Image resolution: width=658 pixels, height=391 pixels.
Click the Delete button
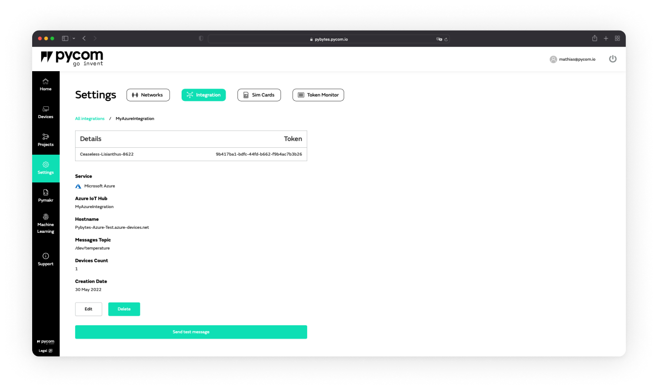(x=124, y=309)
